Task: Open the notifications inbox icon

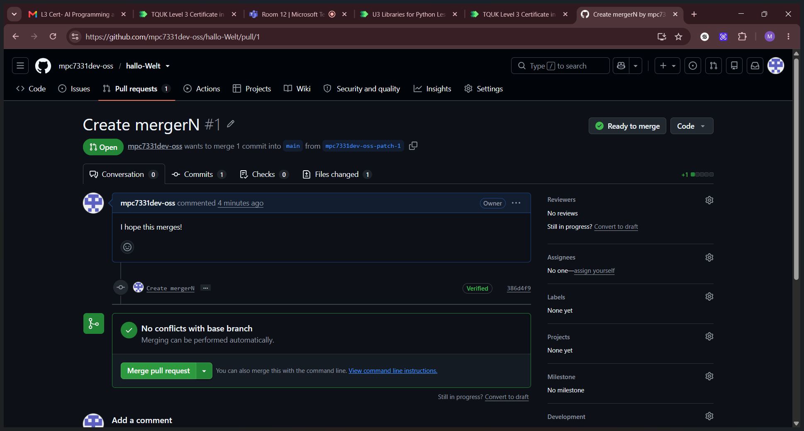Action: (x=755, y=66)
